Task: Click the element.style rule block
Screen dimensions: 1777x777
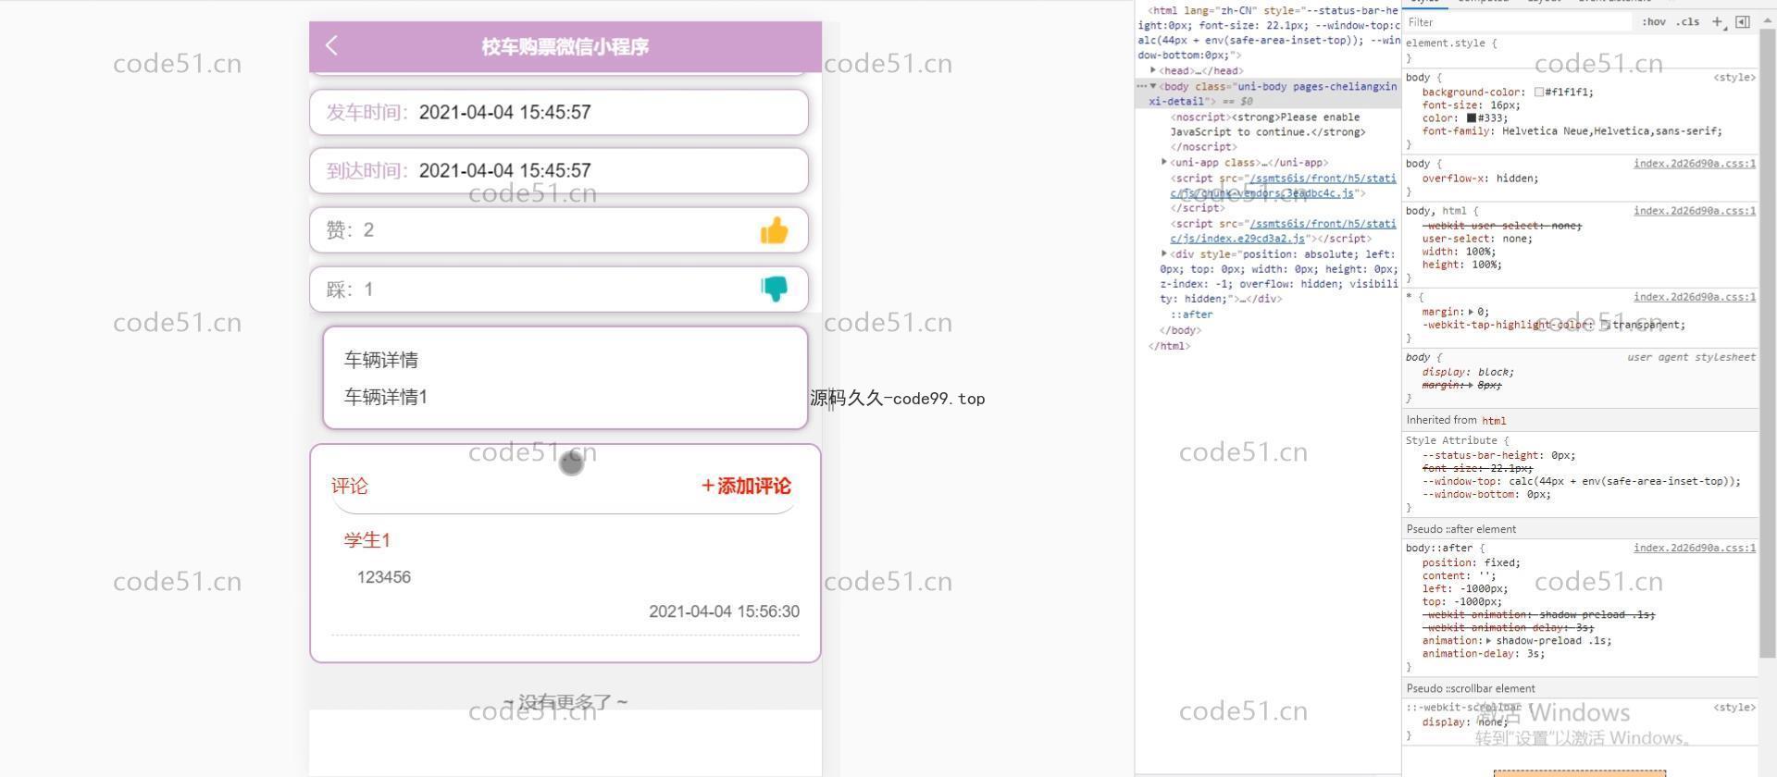Action: (1580, 50)
